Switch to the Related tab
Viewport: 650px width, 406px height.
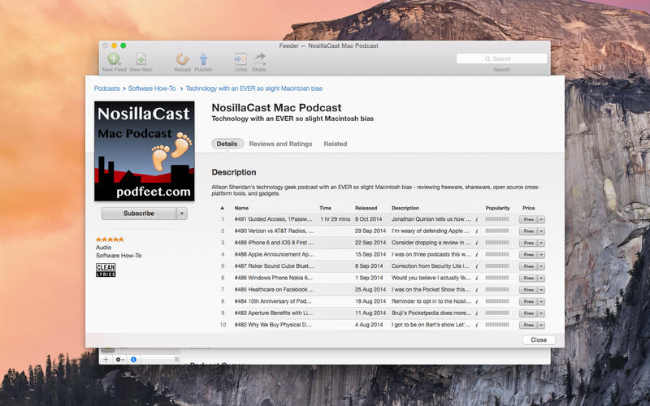click(335, 144)
